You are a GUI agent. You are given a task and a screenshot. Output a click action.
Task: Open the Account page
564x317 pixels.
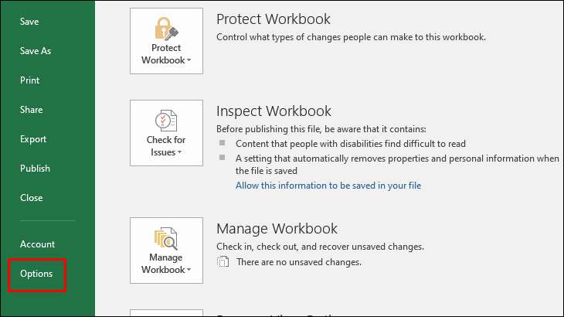(x=37, y=244)
